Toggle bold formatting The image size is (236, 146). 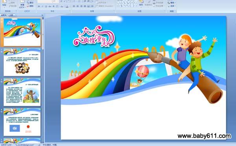39,6
